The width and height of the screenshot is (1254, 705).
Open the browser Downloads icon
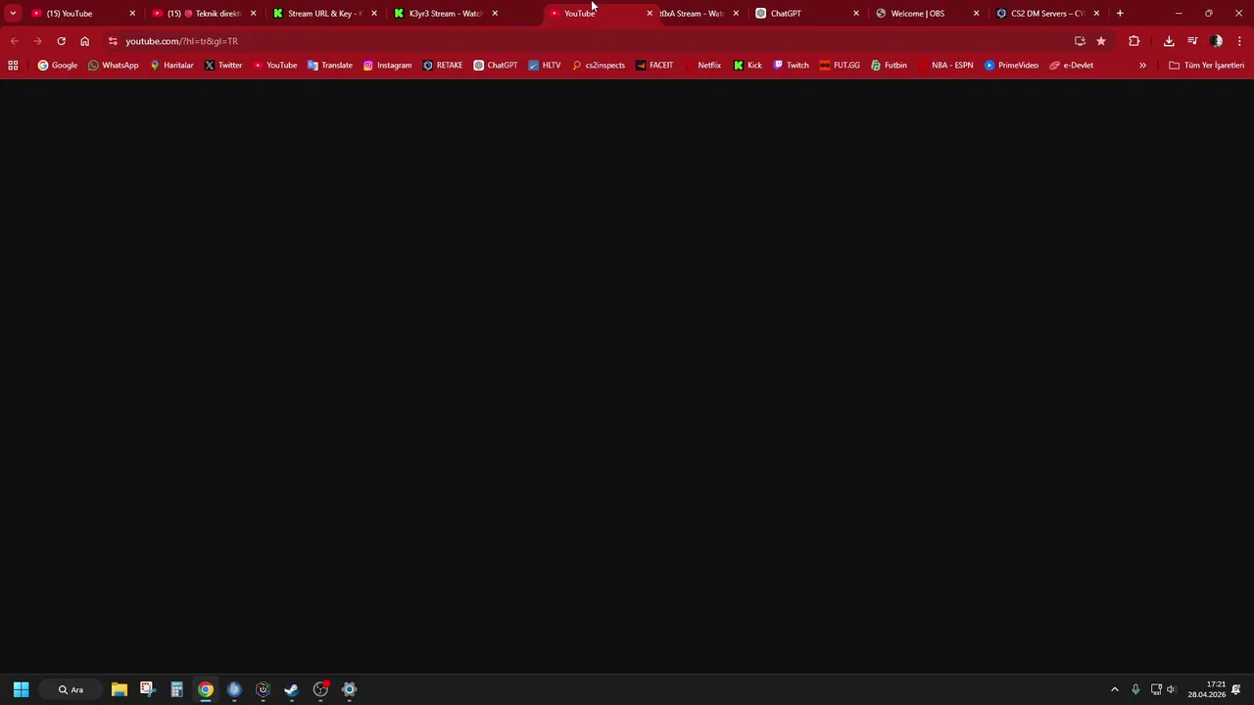tap(1169, 41)
